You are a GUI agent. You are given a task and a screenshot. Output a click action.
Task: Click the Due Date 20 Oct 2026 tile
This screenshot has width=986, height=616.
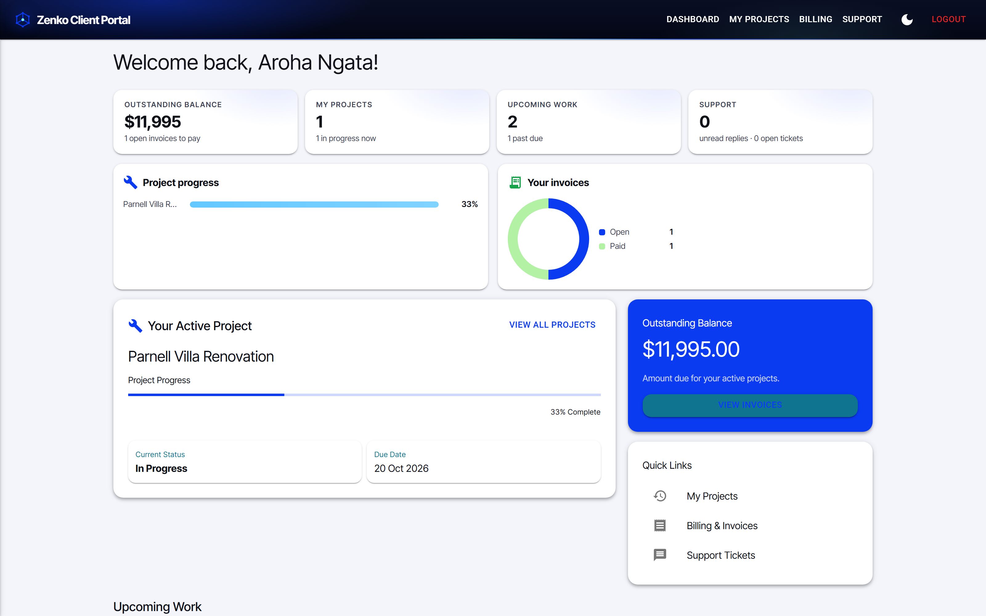tap(484, 462)
